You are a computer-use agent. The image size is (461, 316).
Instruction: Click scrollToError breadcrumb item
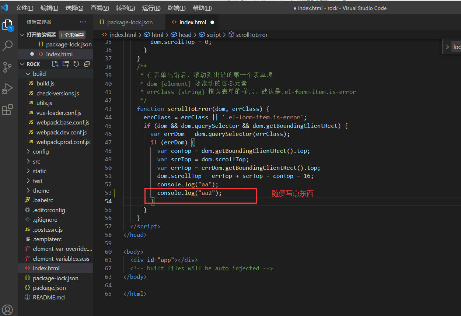point(248,35)
